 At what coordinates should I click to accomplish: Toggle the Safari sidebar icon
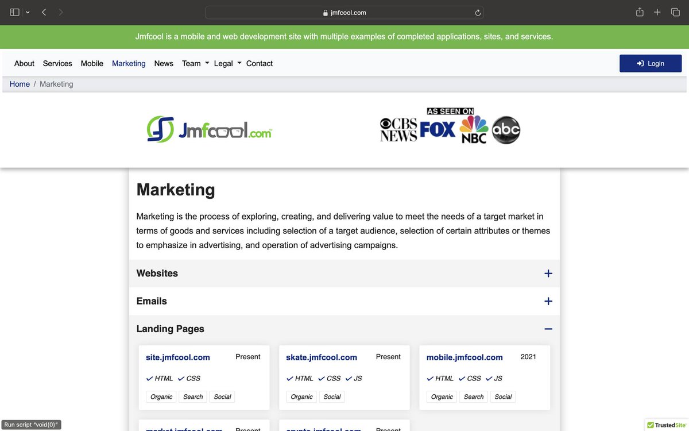[15, 12]
